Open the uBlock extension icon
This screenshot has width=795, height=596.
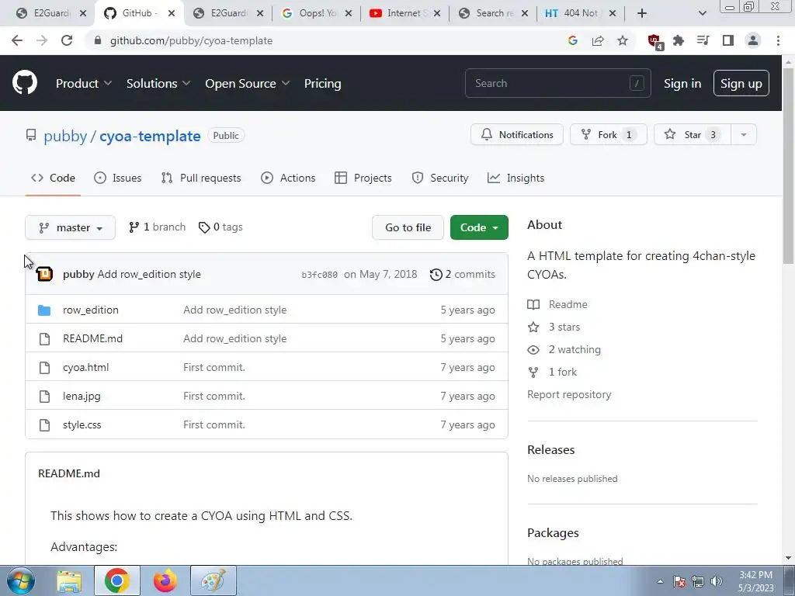tap(654, 41)
